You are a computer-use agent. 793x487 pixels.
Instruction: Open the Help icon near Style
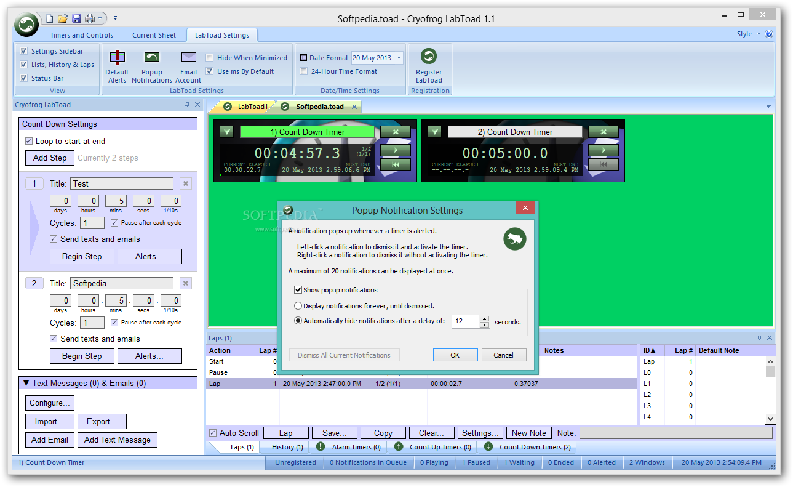(768, 34)
